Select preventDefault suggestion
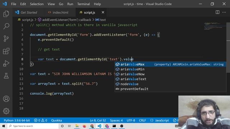 pos(170,89)
